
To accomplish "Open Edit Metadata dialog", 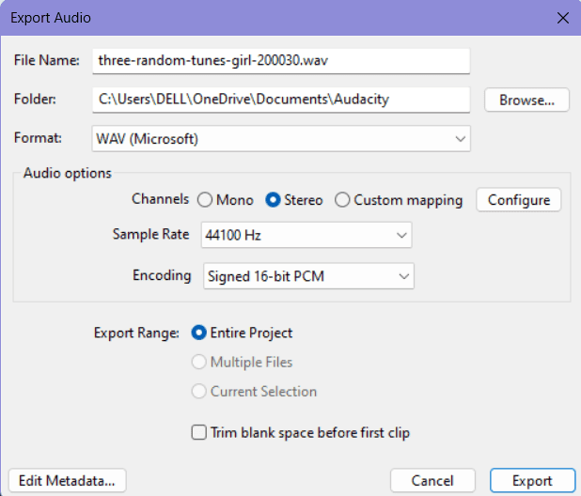I will (67, 481).
